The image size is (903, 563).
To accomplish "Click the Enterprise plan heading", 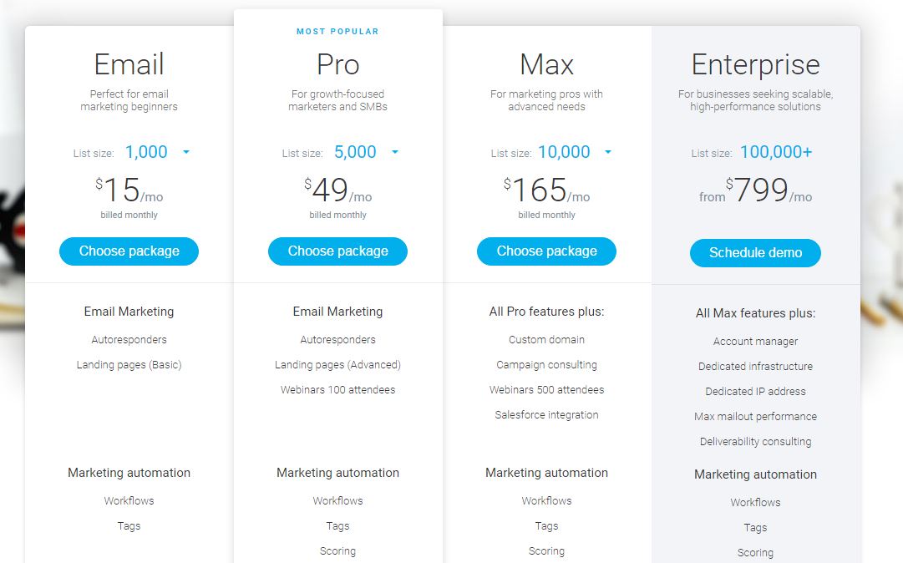I will 756,64.
